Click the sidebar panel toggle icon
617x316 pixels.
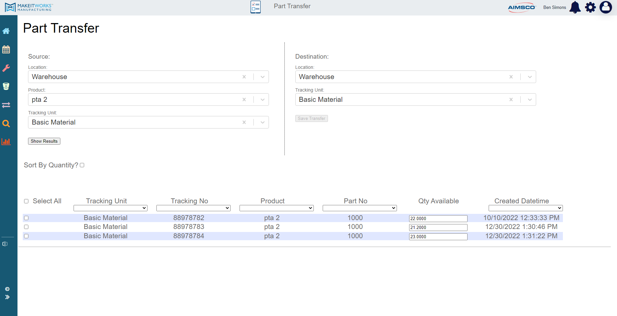pos(5,244)
